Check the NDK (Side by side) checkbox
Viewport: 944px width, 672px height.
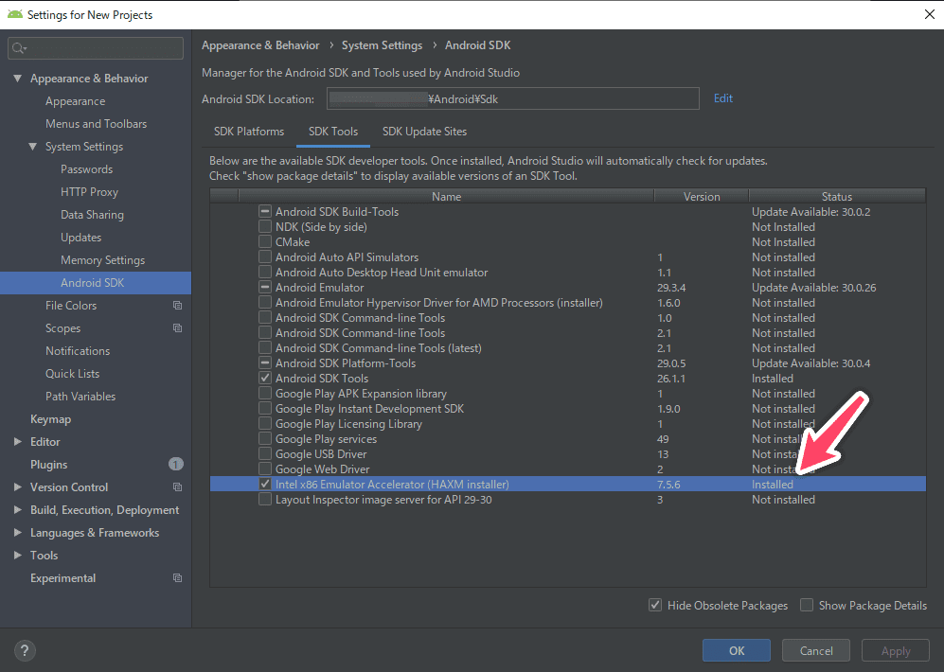coord(265,227)
